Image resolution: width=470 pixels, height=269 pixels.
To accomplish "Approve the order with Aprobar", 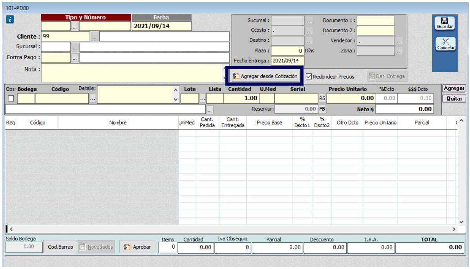I will 137,247.
